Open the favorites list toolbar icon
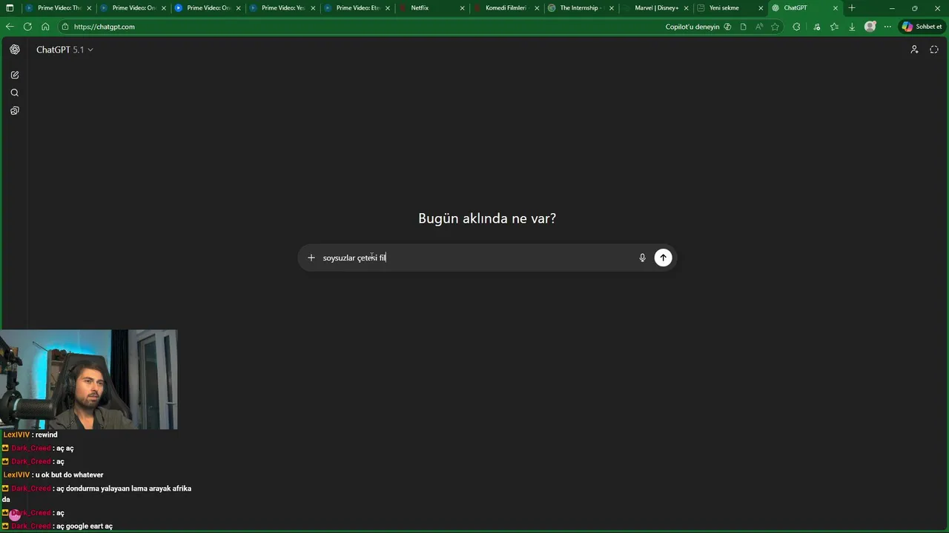 point(834,27)
